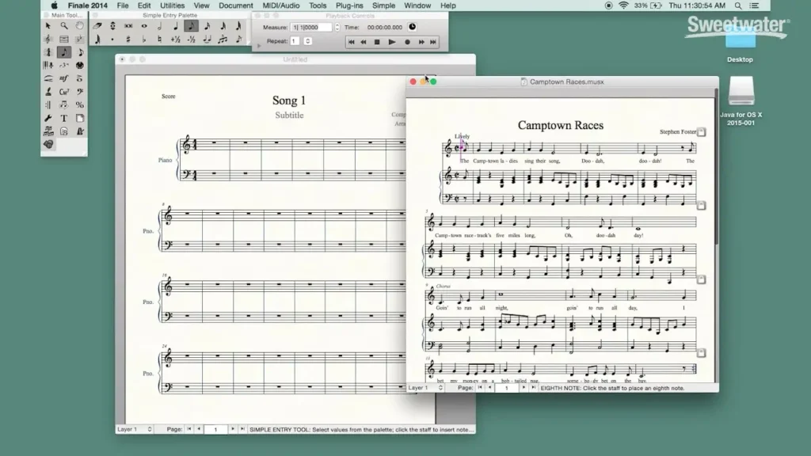Select the Lyrics quill tool
This screenshot has height=456, width=811.
48,92
